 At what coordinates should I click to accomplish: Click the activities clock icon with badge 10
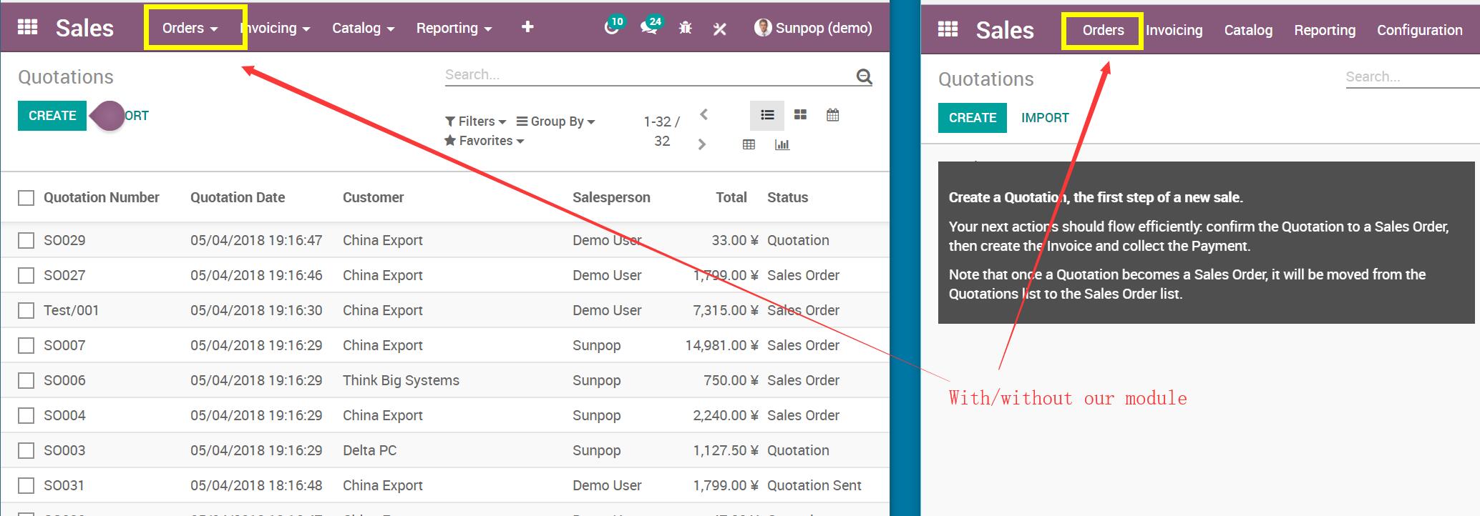[612, 28]
